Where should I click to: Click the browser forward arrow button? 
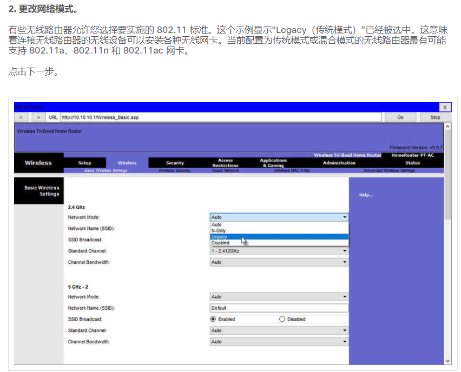pyautogui.click(x=38, y=117)
